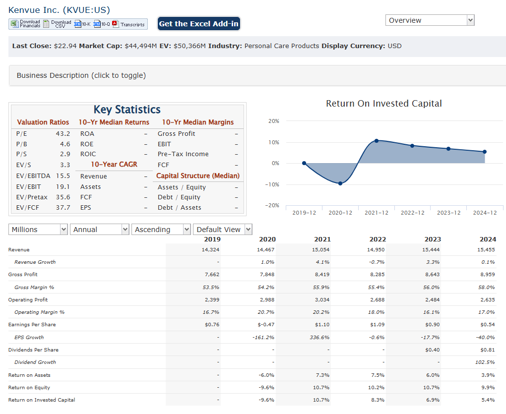Click the Key Statistics heading
This screenshot has width=506, height=414.
(127, 110)
